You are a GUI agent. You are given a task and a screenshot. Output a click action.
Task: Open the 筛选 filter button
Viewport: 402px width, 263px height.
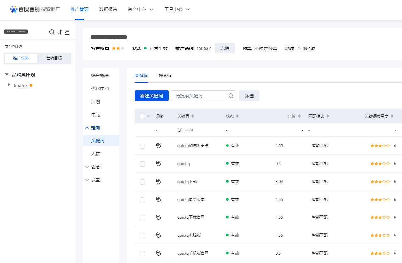(249, 96)
